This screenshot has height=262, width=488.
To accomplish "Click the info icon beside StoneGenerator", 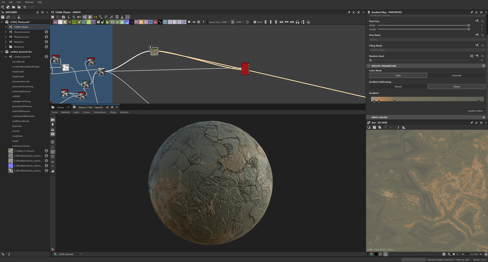I will (46, 32).
